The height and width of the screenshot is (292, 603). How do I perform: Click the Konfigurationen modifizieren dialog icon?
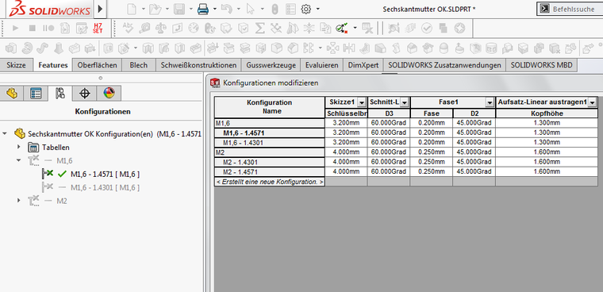[x=215, y=83]
